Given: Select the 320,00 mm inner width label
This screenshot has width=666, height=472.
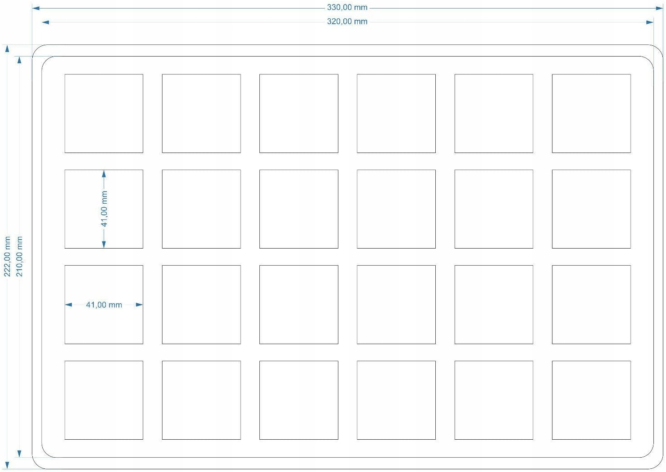Looking at the screenshot, I should [347, 22].
